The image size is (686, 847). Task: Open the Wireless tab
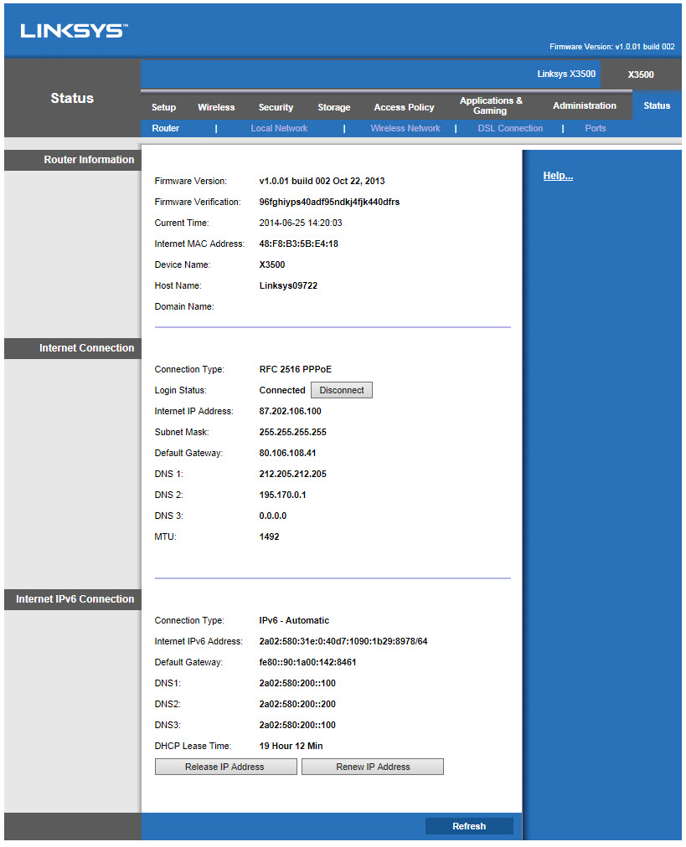[x=216, y=107]
